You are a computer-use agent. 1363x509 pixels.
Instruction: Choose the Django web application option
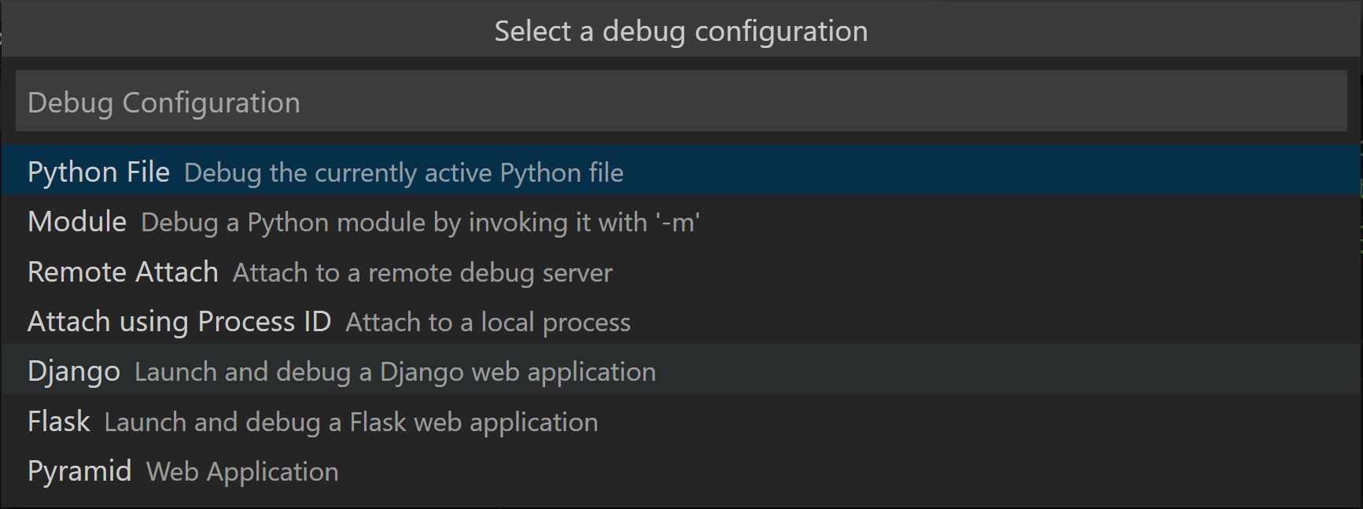pyautogui.click(x=73, y=371)
